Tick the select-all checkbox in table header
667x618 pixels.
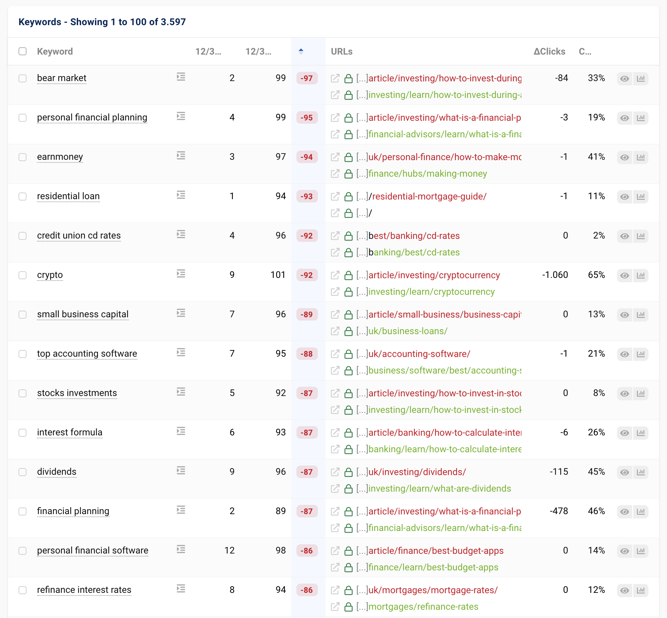[x=22, y=52]
